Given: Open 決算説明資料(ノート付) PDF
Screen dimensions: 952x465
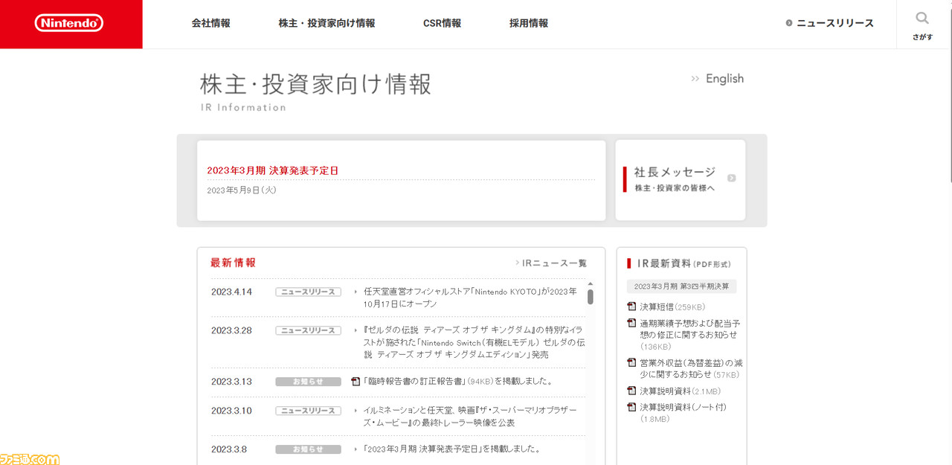Looking at the screenshot, I should 683,413.
